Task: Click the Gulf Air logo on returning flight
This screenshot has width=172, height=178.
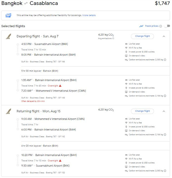Action: 8,111
